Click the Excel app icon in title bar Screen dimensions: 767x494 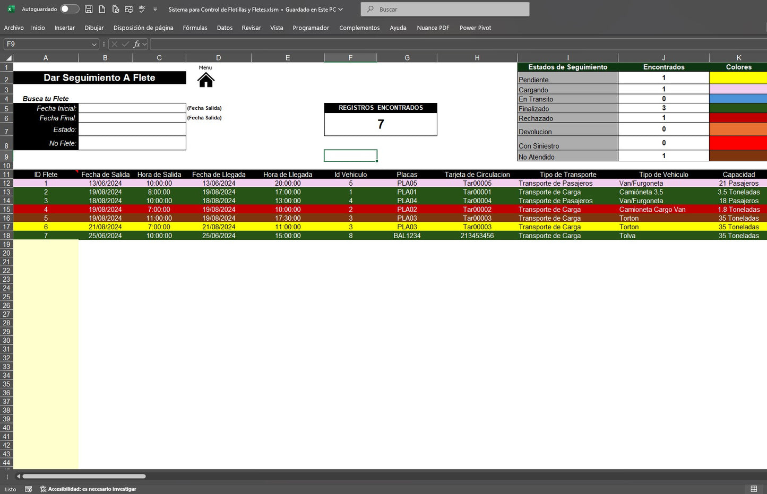pyautogui.click(x=11, y=9)
